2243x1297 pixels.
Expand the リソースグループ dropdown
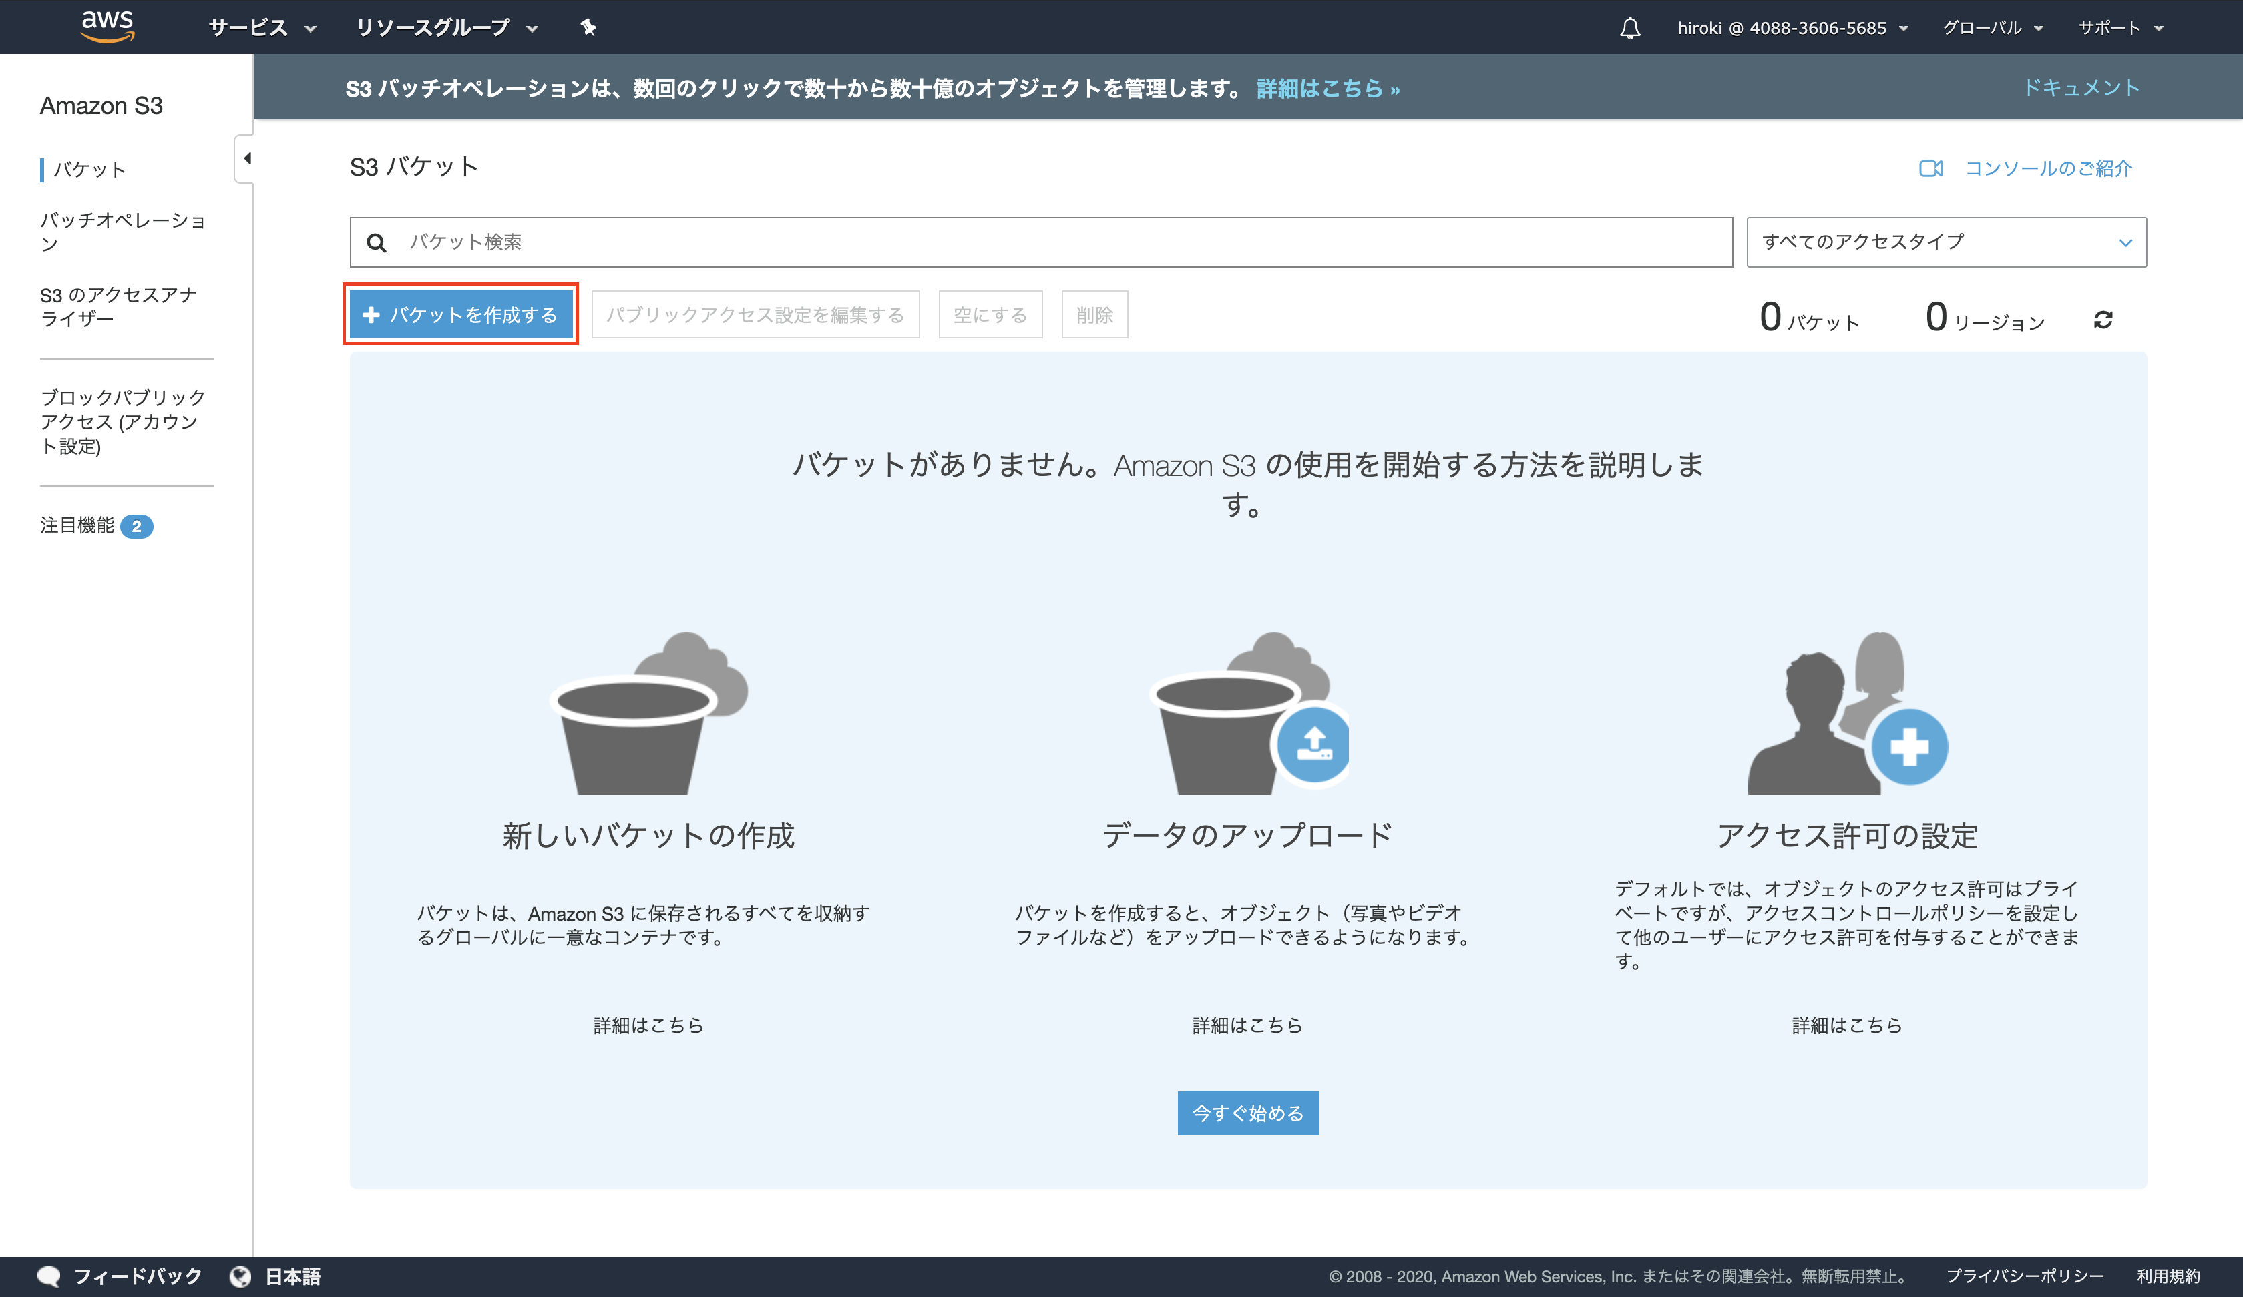coord(446,27)
